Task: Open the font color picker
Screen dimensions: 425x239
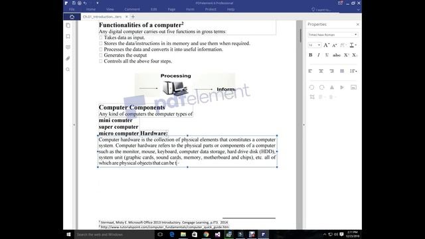Action: [x=353, y=45]
